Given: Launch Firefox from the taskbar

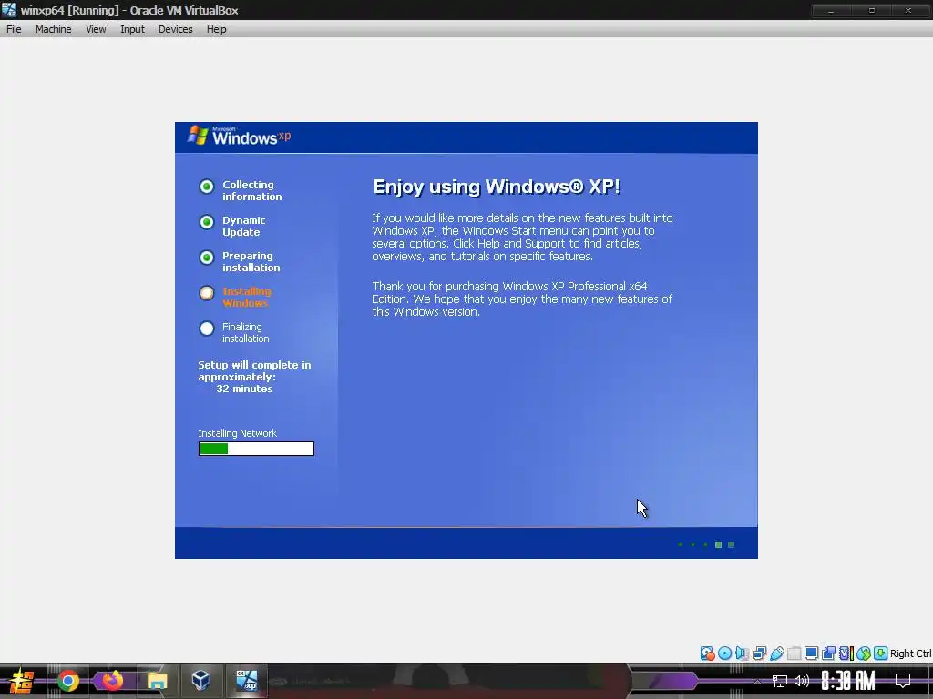Looking at the screenshot, I should tap(112, 681).
